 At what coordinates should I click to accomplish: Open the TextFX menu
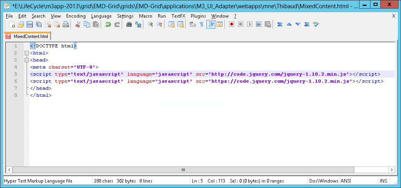(178, 16)
